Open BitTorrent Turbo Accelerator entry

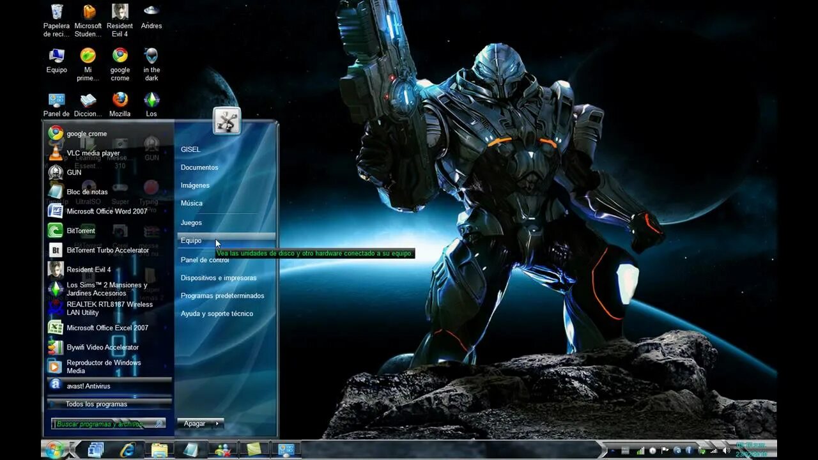[x=109, y=250]
